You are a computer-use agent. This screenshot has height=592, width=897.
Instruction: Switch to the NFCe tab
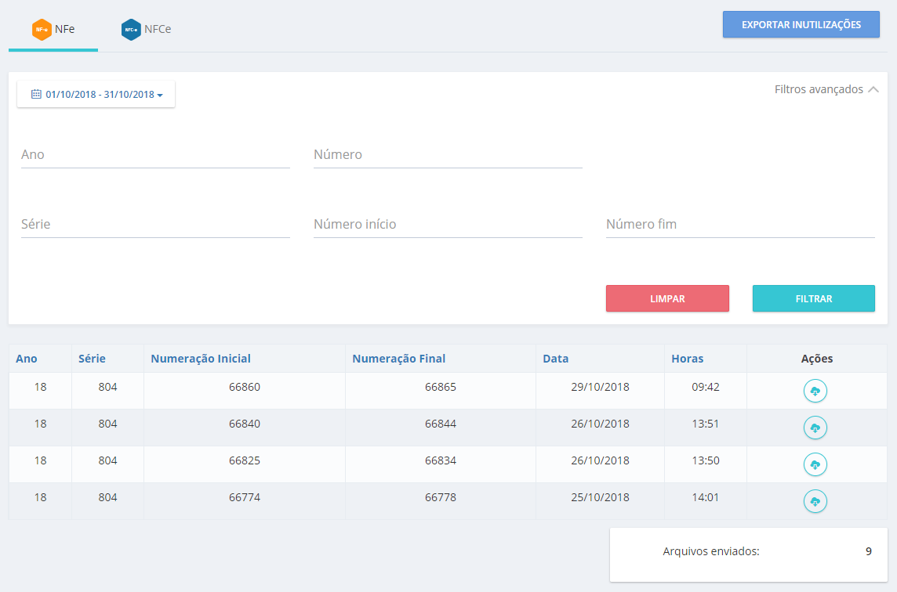coord(147,29)
